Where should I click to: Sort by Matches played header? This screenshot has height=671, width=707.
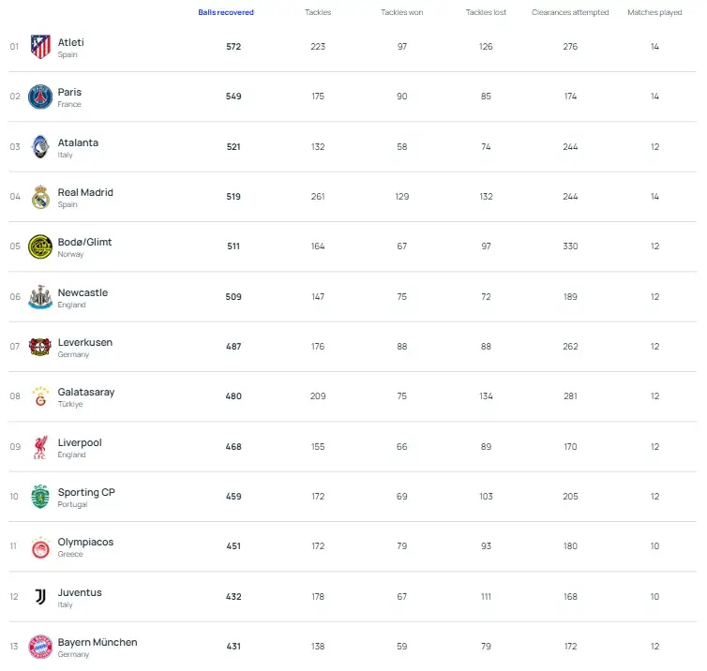(x=654, y=12)
